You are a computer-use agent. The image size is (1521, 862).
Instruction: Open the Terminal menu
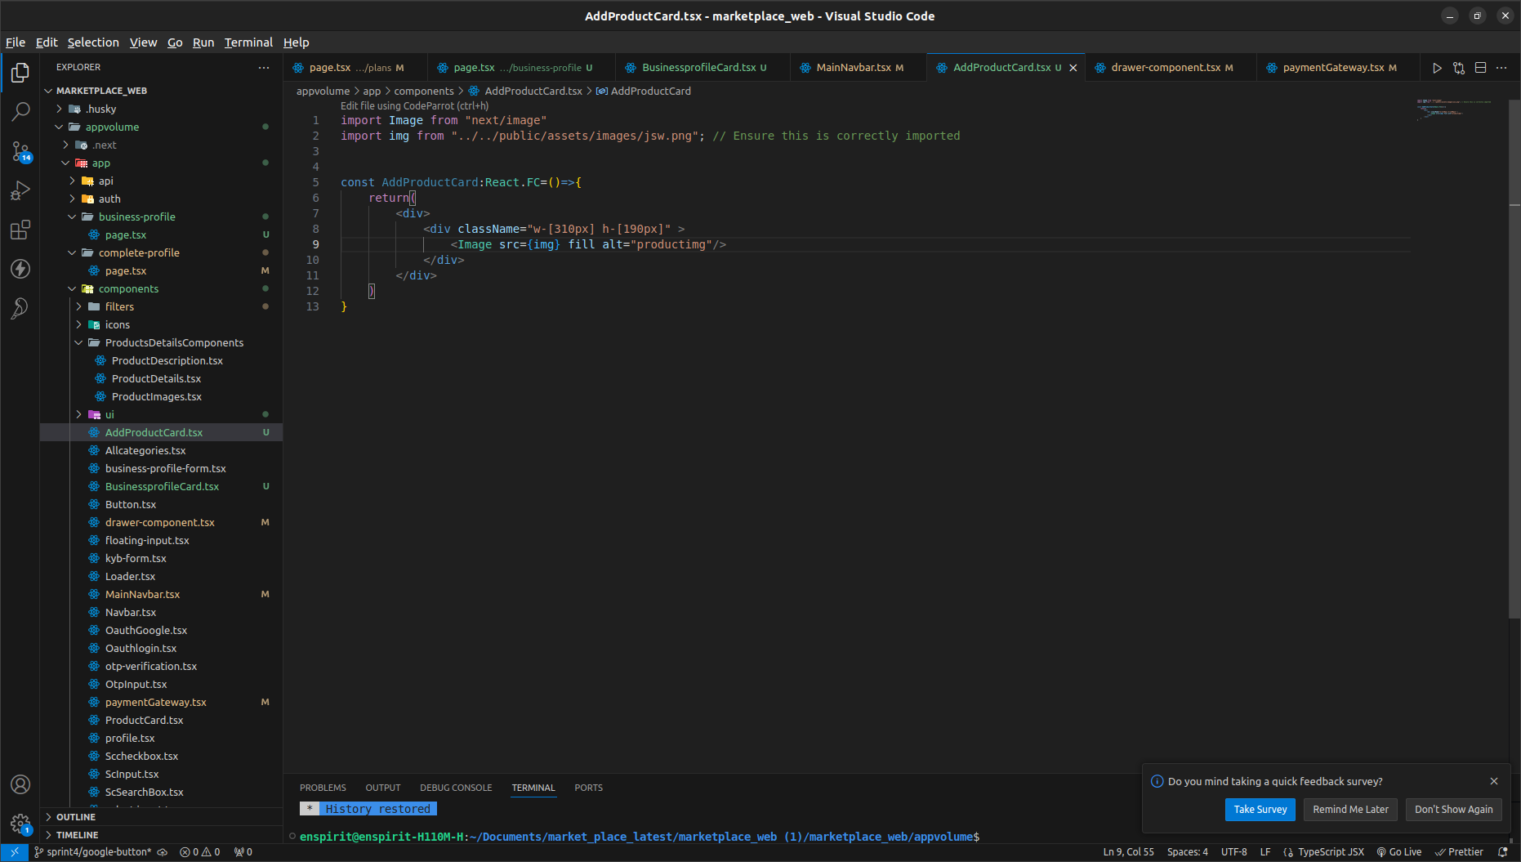248,42
